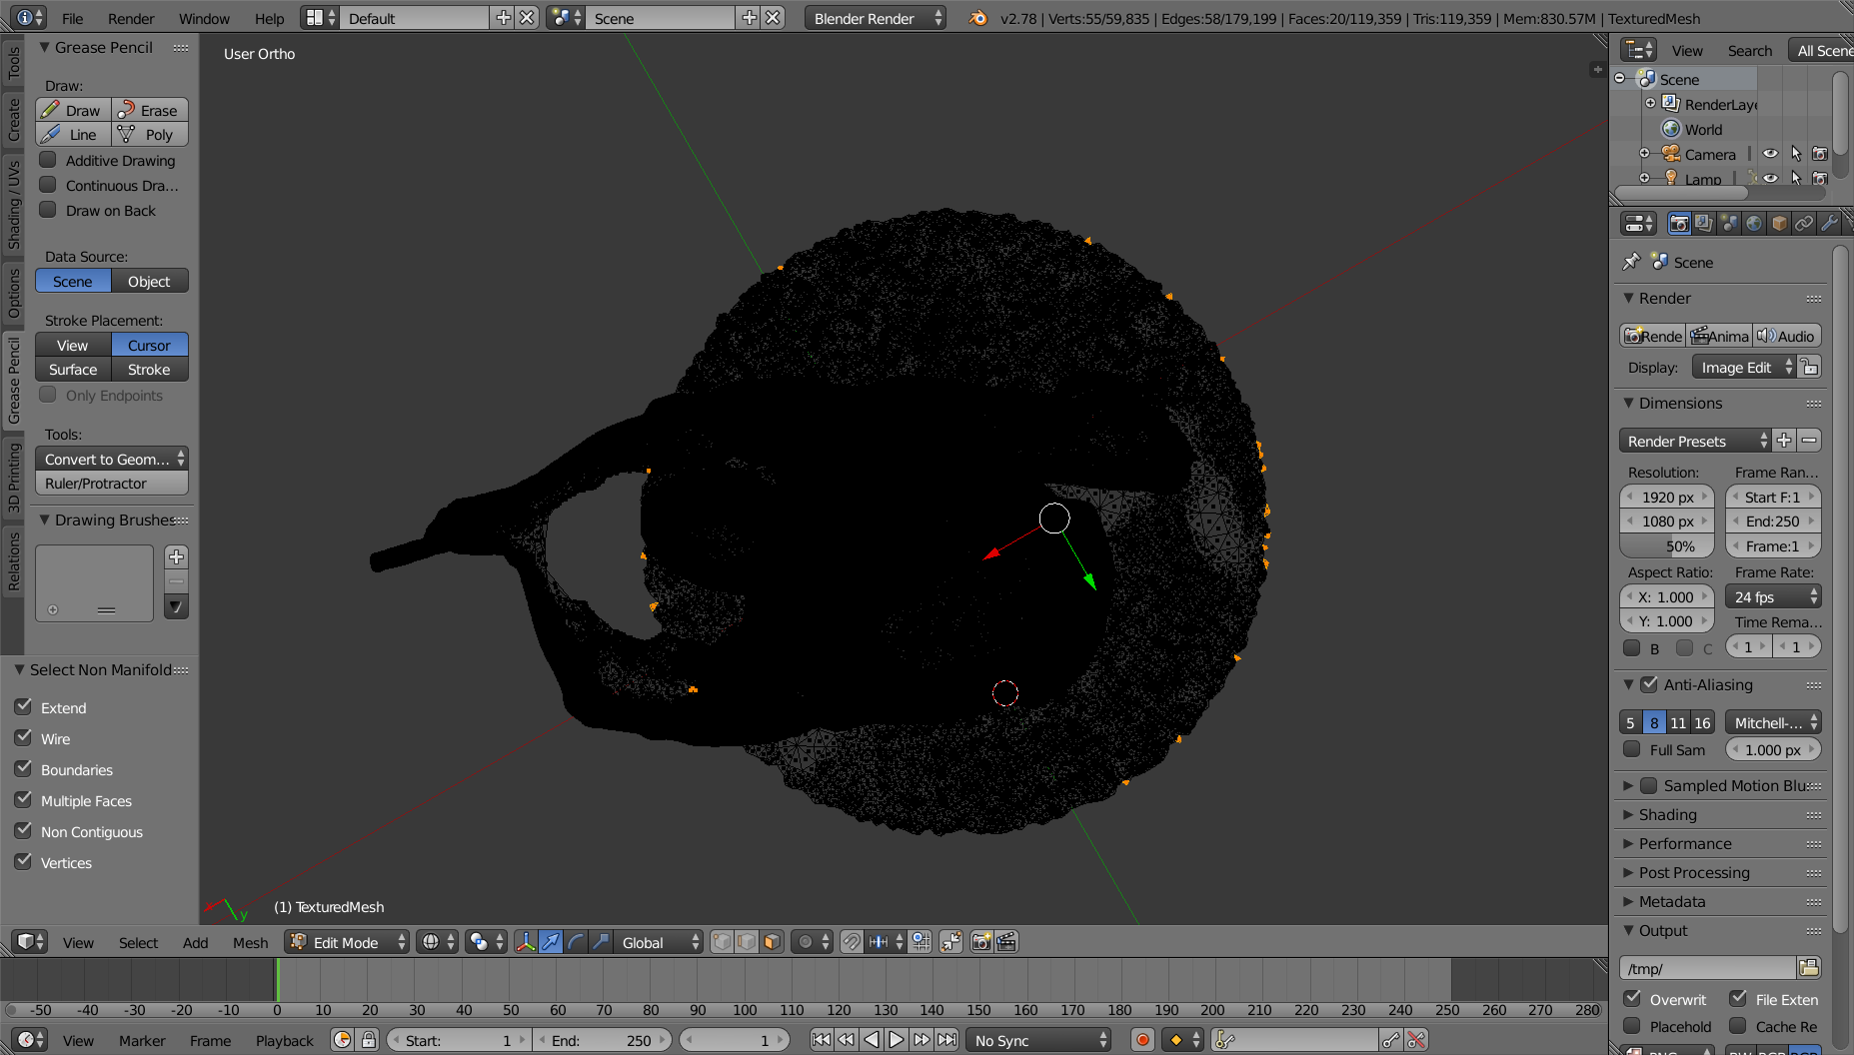Select anti-aliasing samples 16
The width and height of the screenshot is (1854, 1055).
coord(1703,721)
